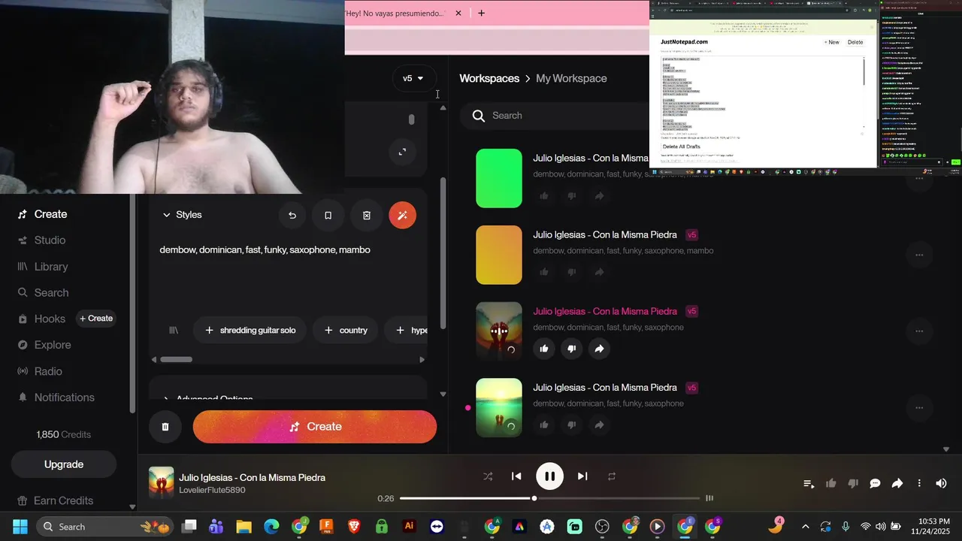Skip to next track in player
The image size is (962, 541).
pos(582,476)
